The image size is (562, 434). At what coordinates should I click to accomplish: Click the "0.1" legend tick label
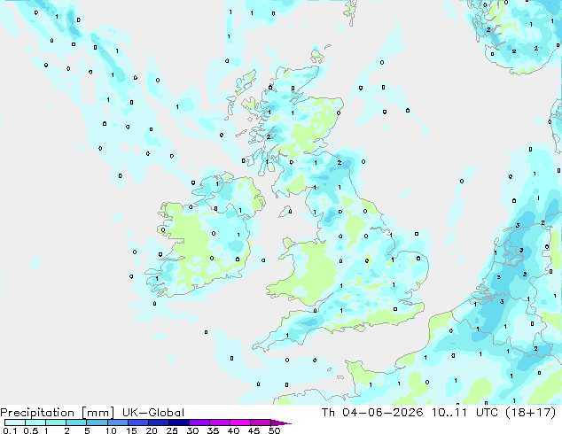[10, 430]
